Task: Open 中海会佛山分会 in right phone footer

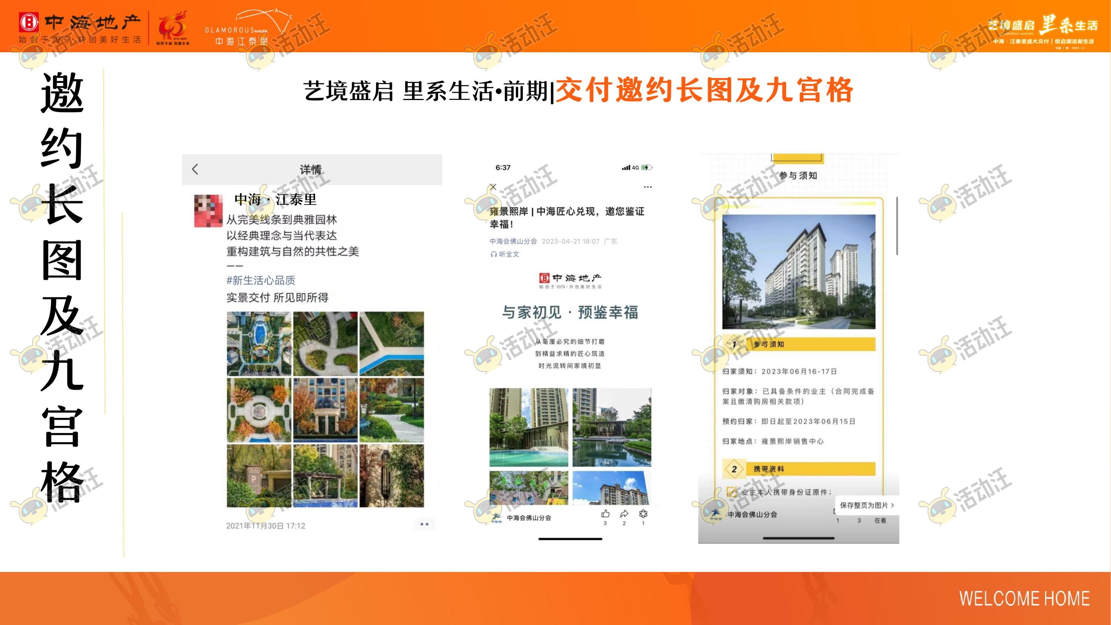Action: tap(753, 514)
